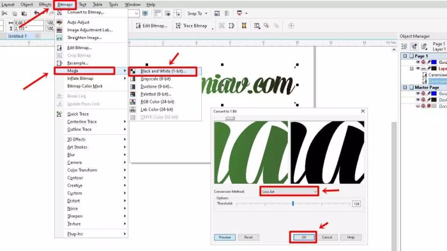Expand the Mode submenu arrow
The width and height of the screenshot is (447, 251).
click(x=125, y=70)
